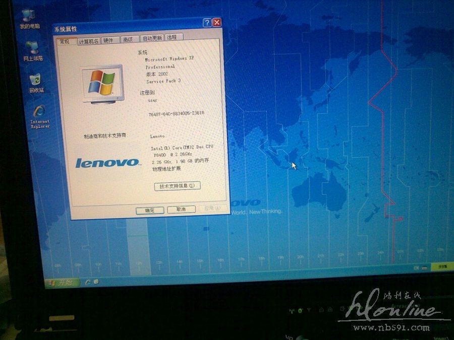This screenshot has height=340, width=454.
Task: Click the '制造商和技术支持商' label
Action: pos(105,135)
